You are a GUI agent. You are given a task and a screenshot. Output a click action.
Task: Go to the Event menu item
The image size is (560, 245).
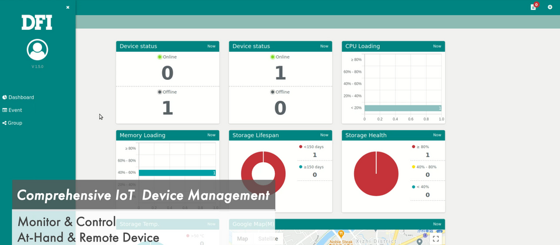click(x=15, y=110)
